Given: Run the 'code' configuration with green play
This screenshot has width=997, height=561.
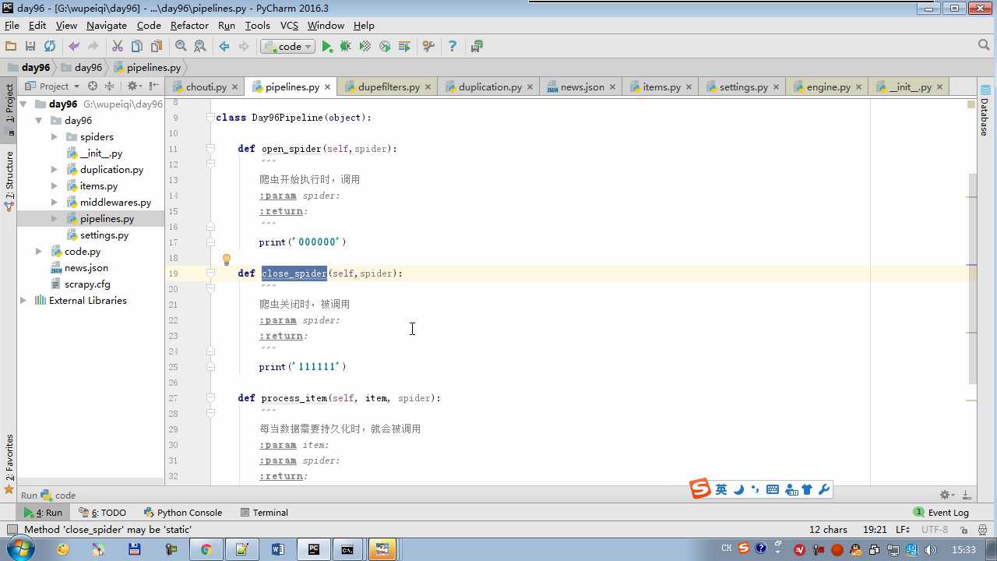Looking at the screenshot, I should (327, 47).
